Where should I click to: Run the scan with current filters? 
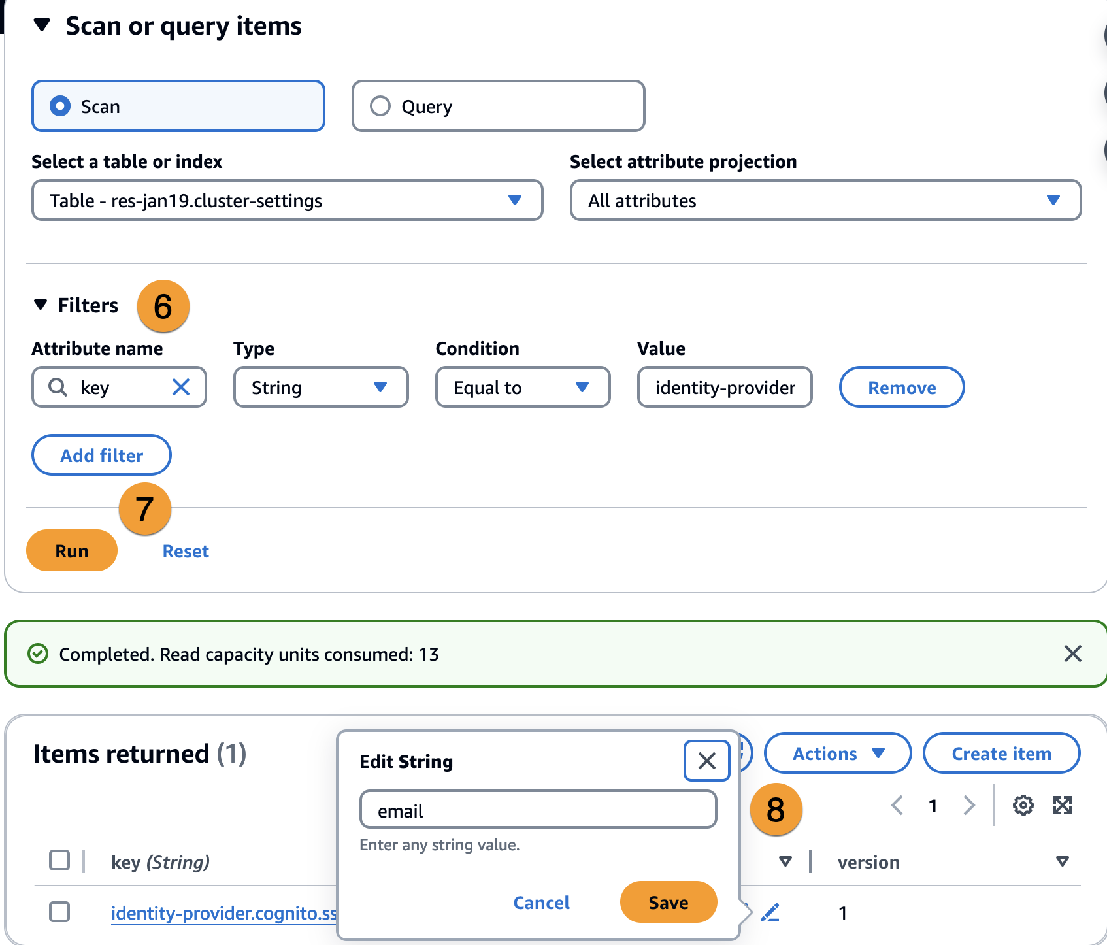[x=71, y=550]
